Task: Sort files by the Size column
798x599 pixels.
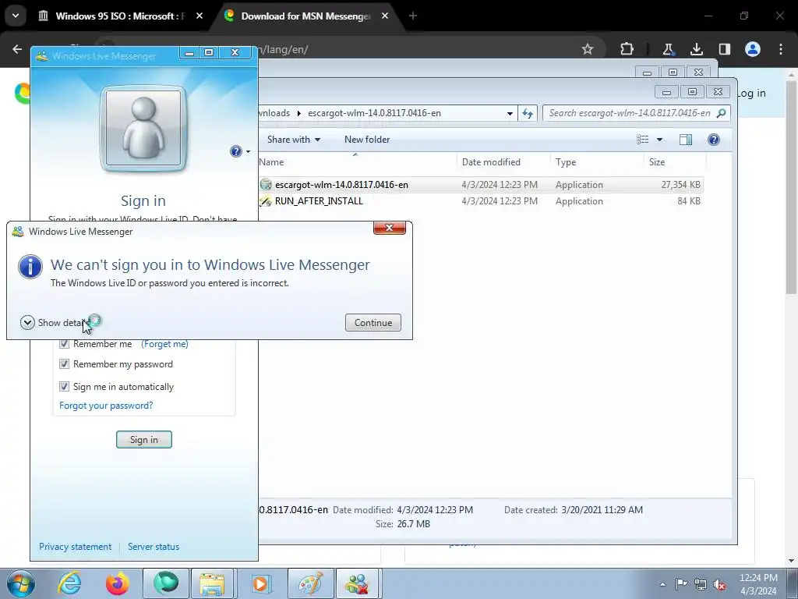Action: tap(675, 162)
